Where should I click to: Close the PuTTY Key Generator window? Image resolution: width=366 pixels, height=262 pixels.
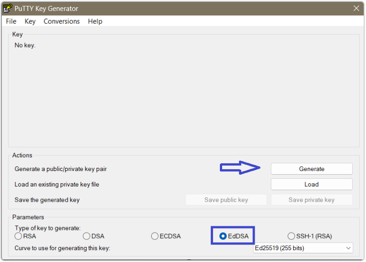pos(356,8)
